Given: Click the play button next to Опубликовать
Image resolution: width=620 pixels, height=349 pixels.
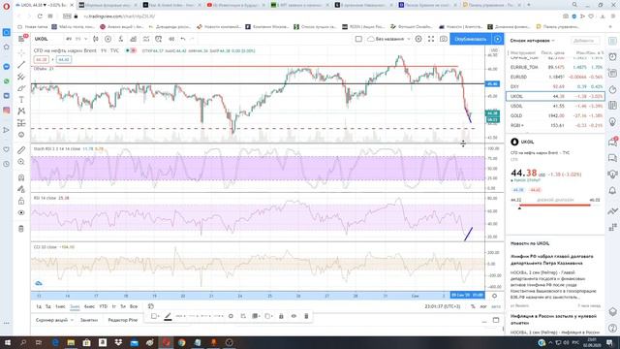Looking at the screenshot, I should tap(497, 39).
